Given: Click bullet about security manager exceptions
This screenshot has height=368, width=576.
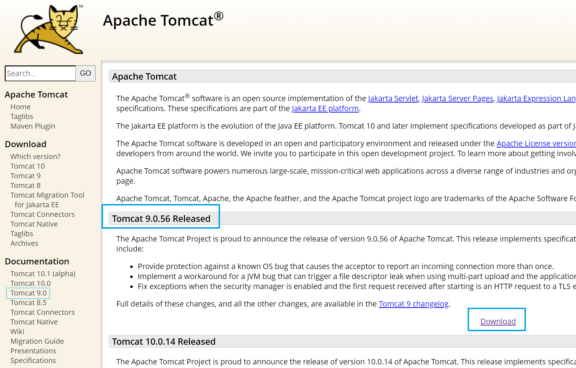Looking at the screenshot, I should point(357,286).
